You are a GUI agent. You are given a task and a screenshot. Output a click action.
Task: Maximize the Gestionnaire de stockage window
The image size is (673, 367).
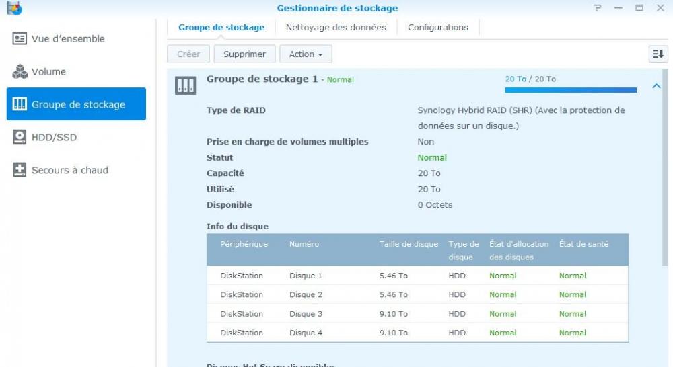639,7
